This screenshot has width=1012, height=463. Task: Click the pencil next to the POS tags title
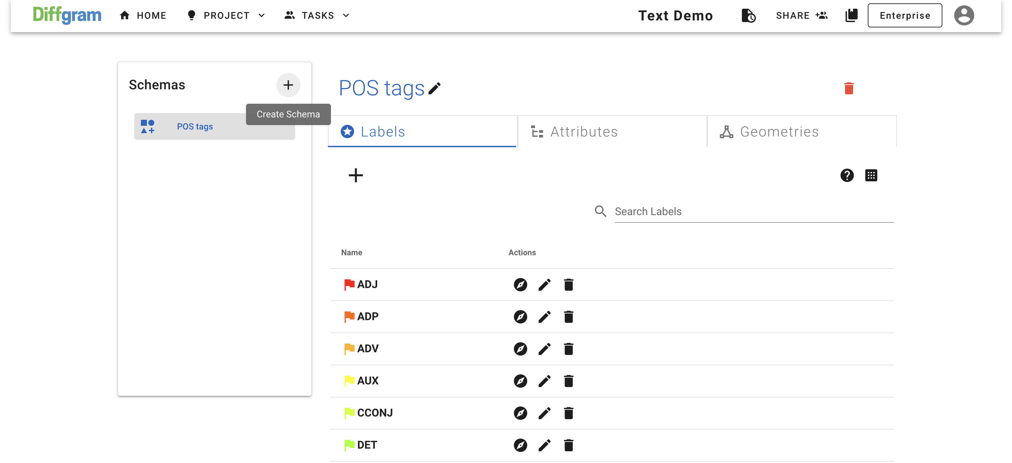coord(434,88)
